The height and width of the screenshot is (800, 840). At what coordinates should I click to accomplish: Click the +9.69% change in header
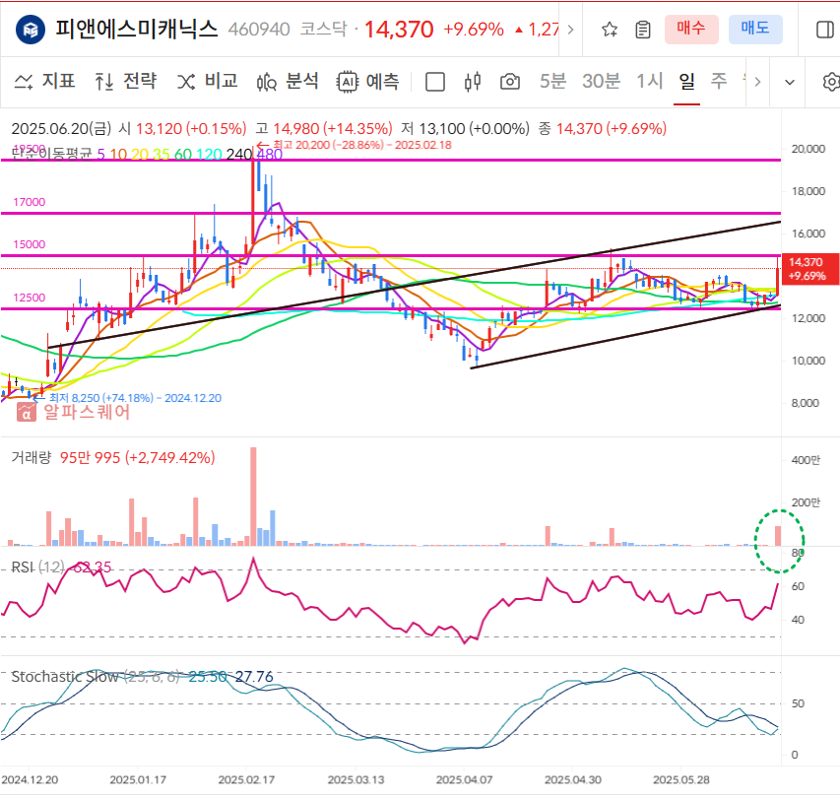tap(474, 30)
